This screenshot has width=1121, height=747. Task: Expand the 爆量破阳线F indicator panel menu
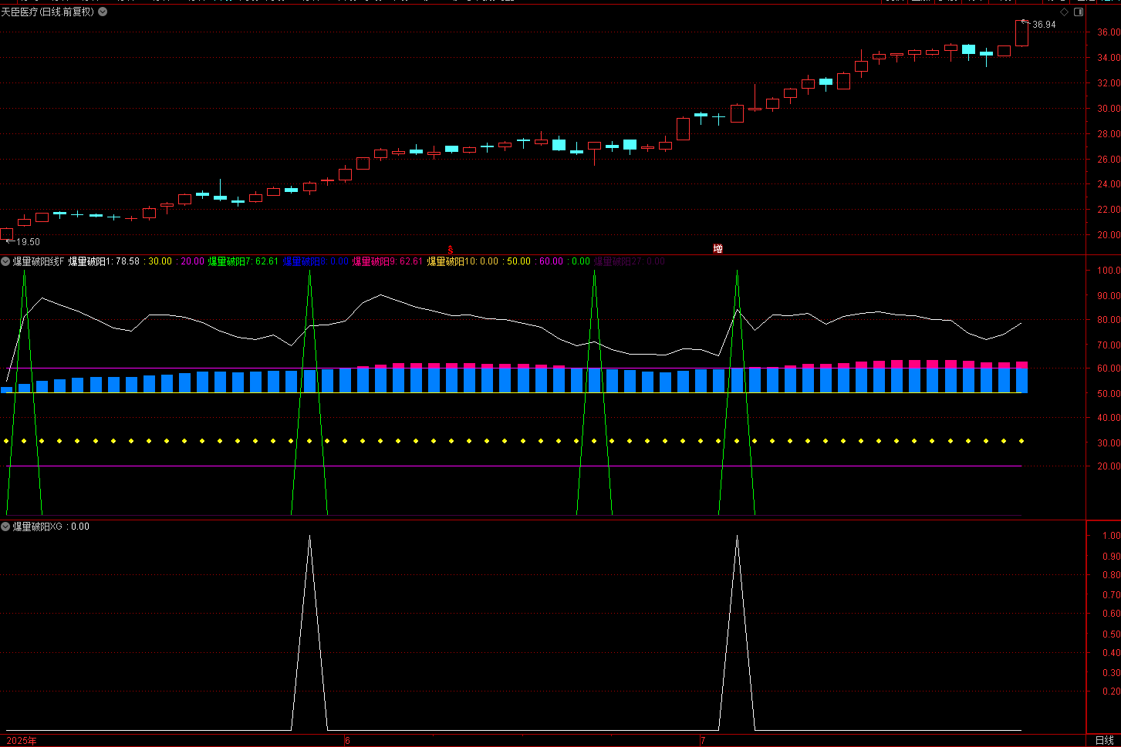pos(5,261)
